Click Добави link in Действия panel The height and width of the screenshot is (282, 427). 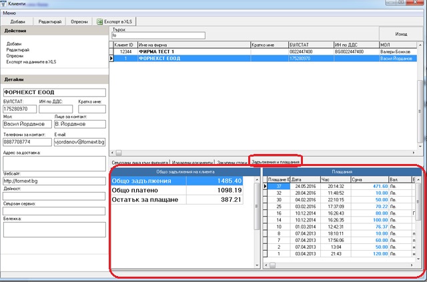coord(14,43)
